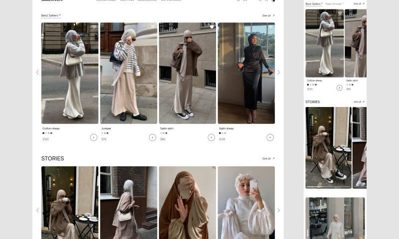Choose black color for Cotton dress in mobile preview
This screenshot has height=239, width=399.
pyautogui.click(x=308, y=85)
